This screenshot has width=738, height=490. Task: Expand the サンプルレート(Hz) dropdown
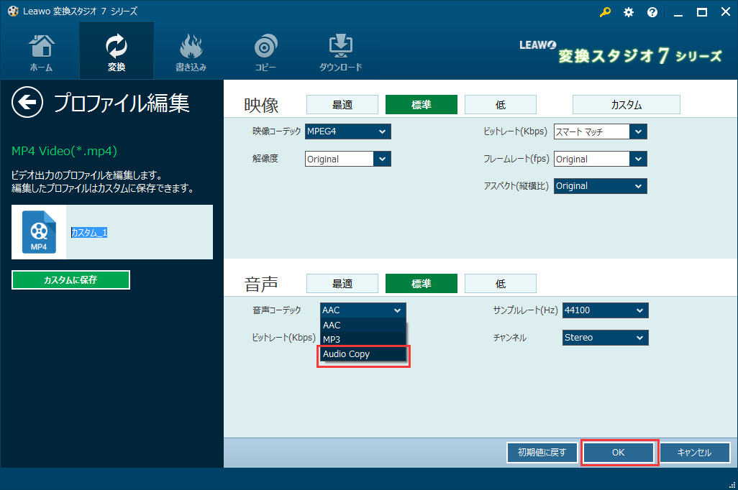click(605, 310)
